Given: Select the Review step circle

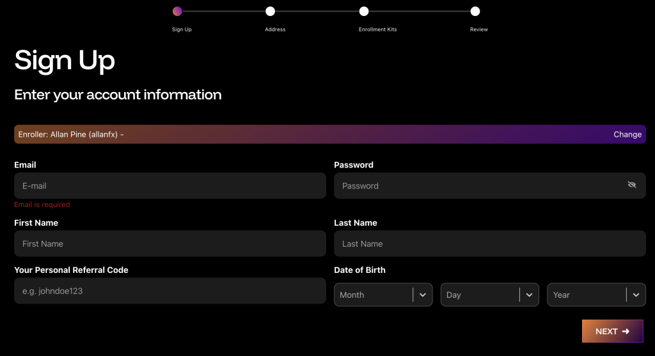Looking at the screenshot, I should (475, 11).
